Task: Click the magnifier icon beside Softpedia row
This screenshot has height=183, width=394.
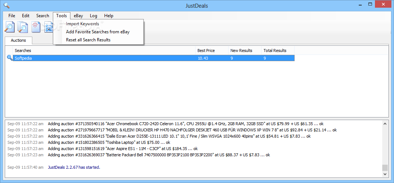Action: pyautogui.click(x=10, y=58)
